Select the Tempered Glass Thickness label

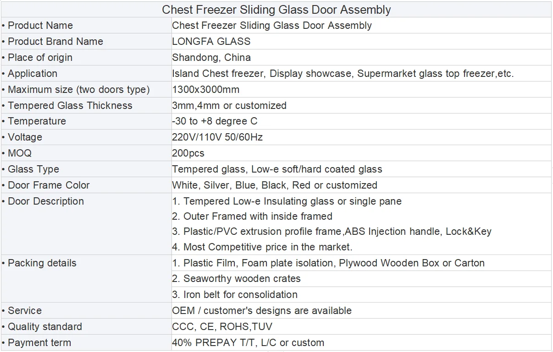[x=70, y=105]
